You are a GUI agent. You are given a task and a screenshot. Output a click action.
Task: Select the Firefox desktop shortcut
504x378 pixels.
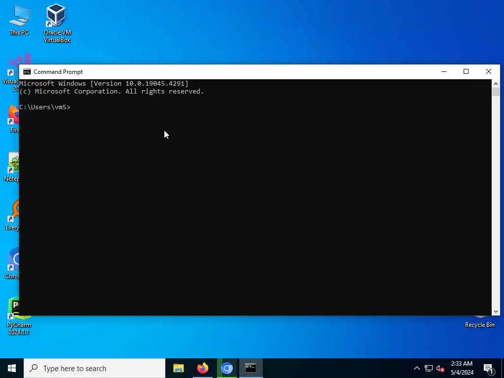click(x=12, y=118)
